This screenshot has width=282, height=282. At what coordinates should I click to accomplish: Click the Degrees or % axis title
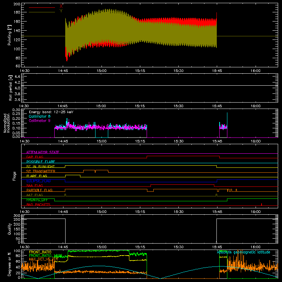pyautogui.click(x=10, y=264)
